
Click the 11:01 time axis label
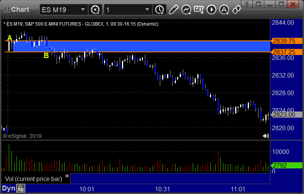(238, 189)
